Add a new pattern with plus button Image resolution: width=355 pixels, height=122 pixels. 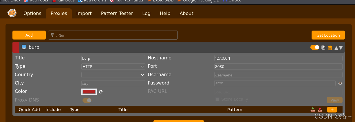pos(332,110)
